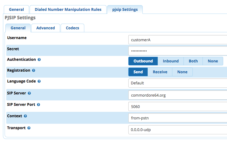This screenshot has width=227, height=149.
Task: Set Registration to Send
Action: pyautogui.click(x=138, y=72)
